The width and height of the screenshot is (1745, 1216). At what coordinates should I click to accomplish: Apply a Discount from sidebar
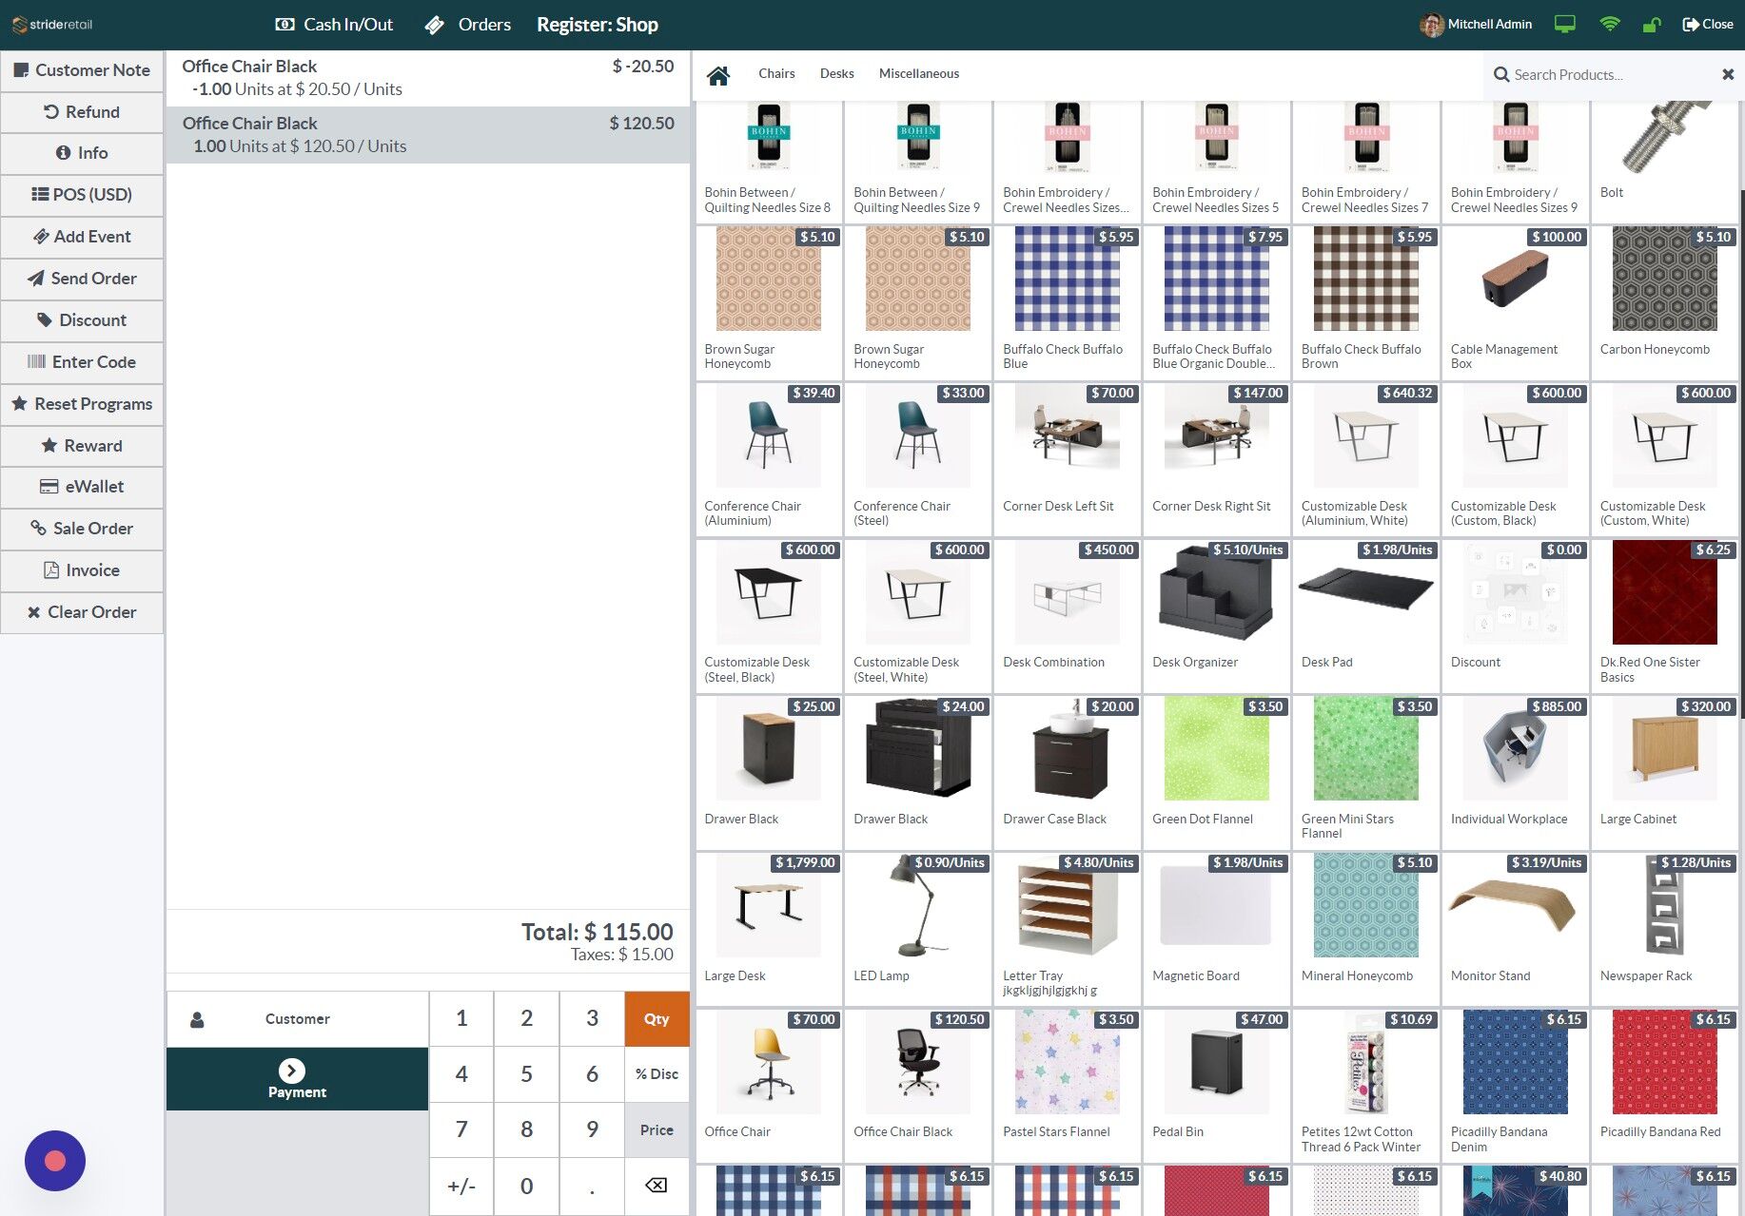[82, 320]
